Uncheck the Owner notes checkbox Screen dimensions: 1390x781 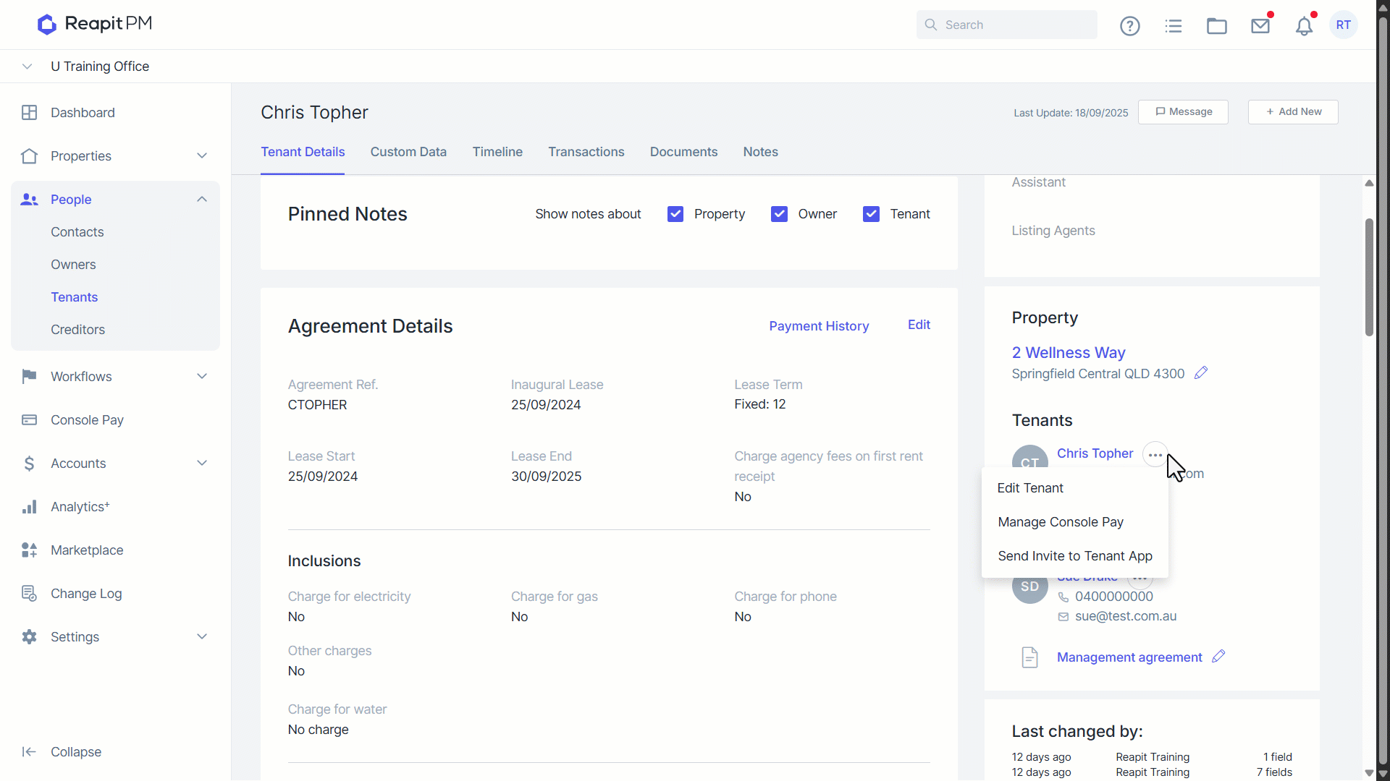779,214
